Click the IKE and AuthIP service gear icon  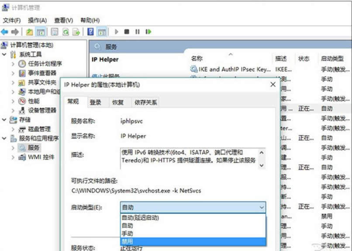tap(193, 69)
